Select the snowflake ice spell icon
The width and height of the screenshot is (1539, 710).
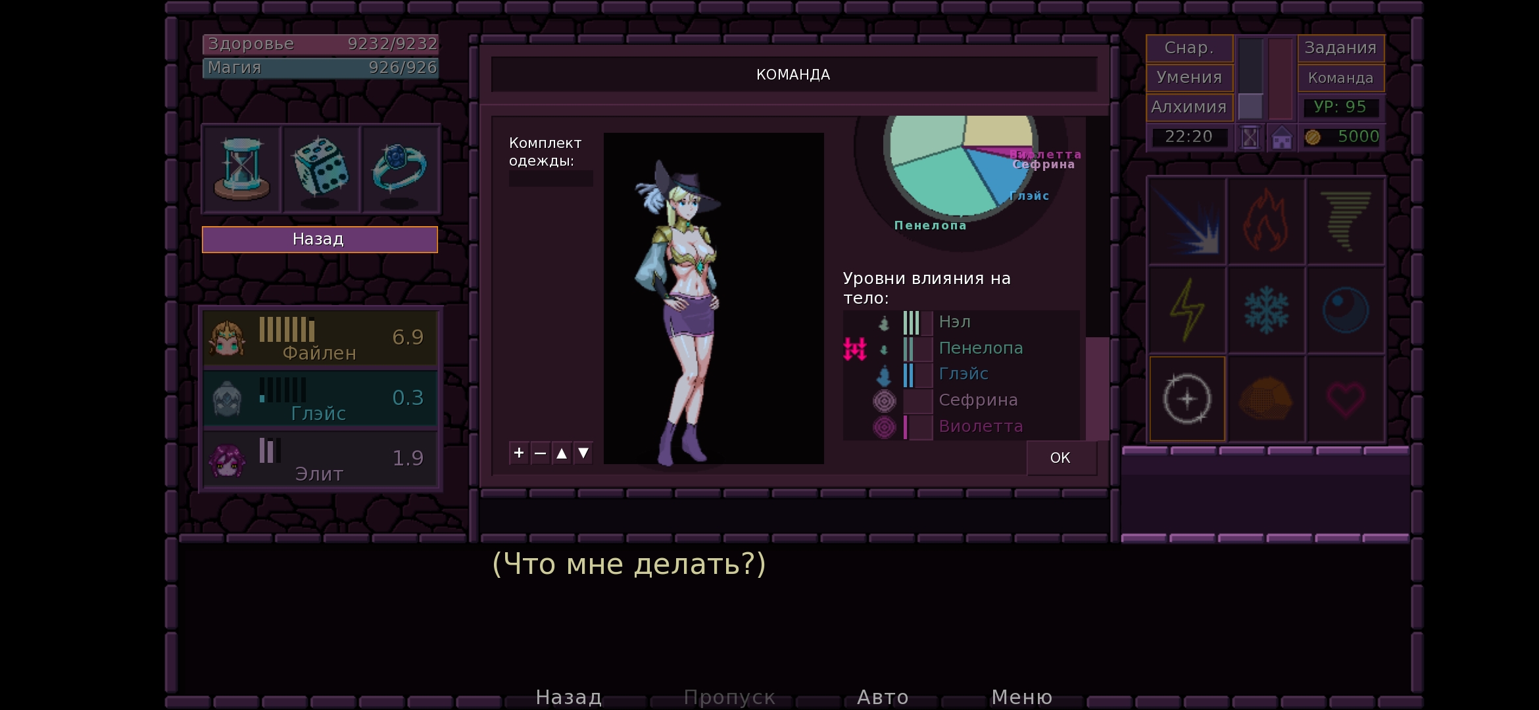point(1266,310)
